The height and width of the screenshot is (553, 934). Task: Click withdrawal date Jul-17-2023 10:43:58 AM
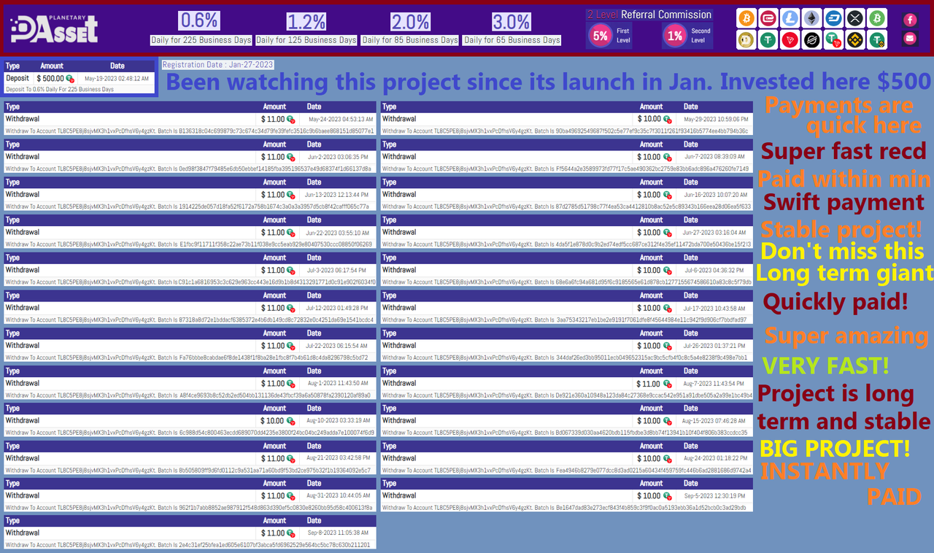[x=715, y=308]
